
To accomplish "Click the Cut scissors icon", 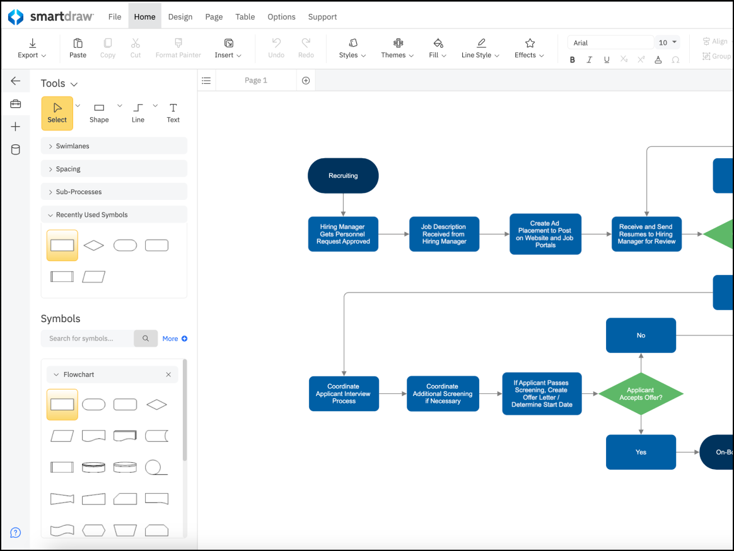I will (136, 43).
